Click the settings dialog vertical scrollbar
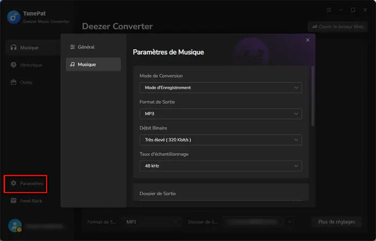The width and height of the screenshot is (376, 241). click(313, 96)
